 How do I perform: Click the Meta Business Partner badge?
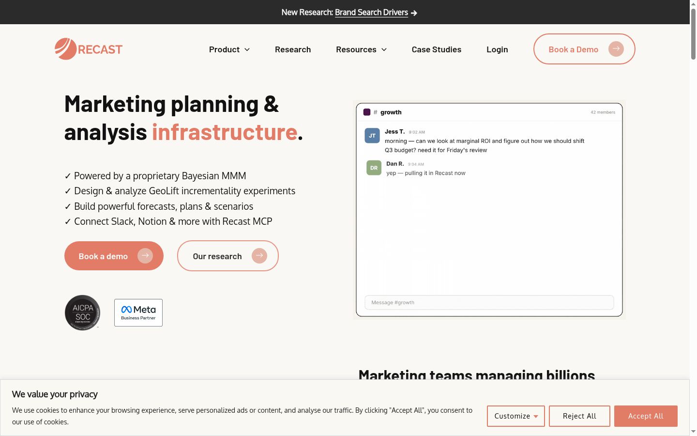pos(138,312)
